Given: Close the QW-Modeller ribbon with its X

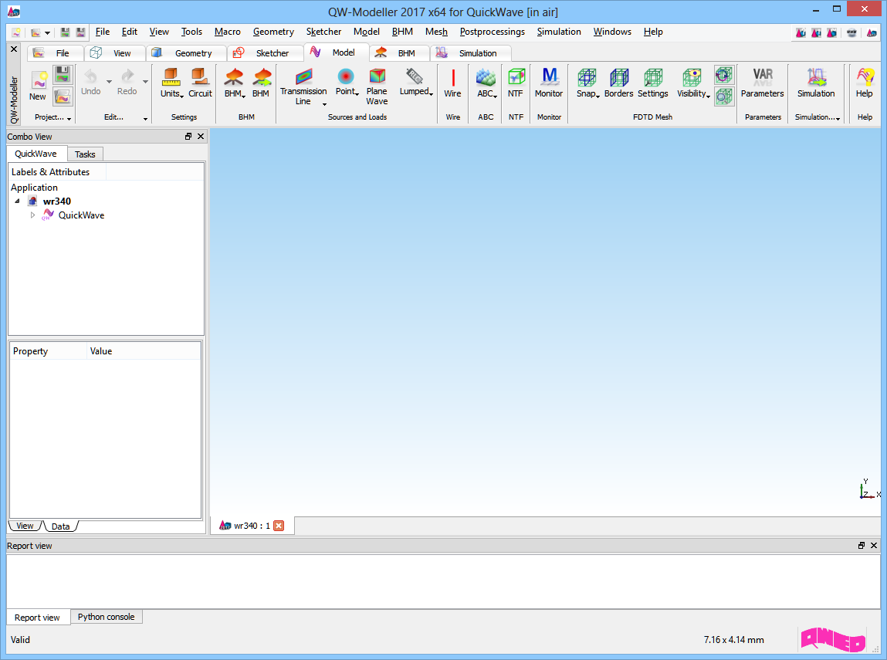Looking at the screenshot, I should tap(14, 49).
